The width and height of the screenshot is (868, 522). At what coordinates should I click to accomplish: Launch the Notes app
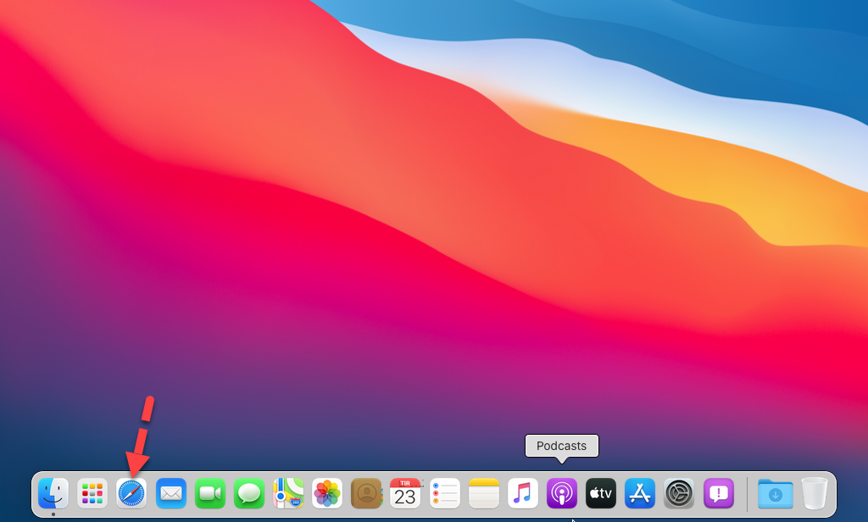484,492
